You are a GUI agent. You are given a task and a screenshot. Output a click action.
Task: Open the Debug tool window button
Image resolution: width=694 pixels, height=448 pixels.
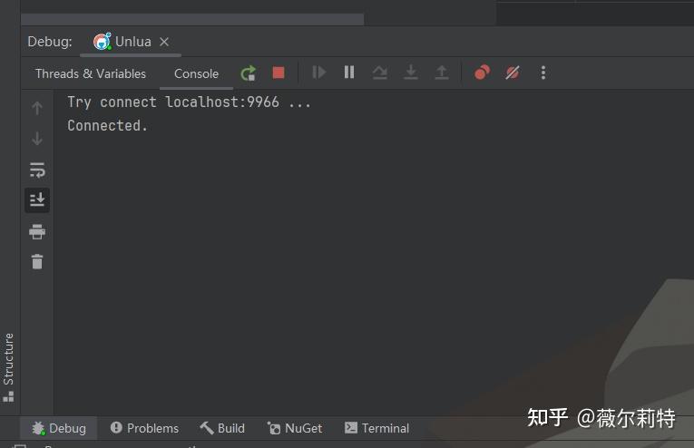click(x=59, y=428)
